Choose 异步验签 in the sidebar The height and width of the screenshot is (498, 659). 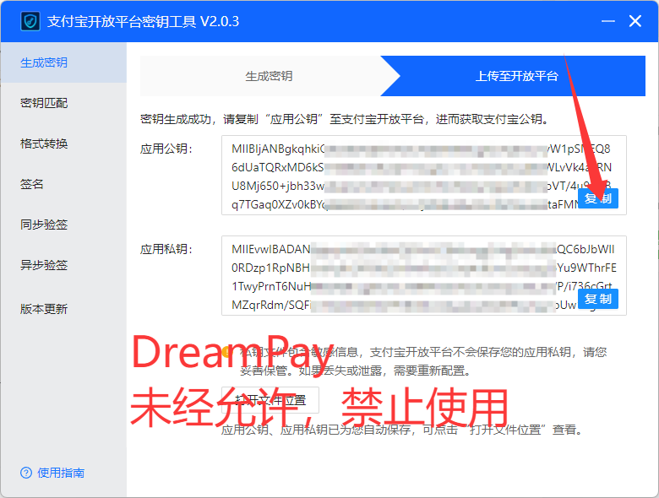(44, 265)
